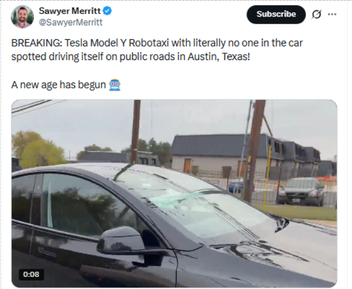Click the Subscribe button

(276, 14)
